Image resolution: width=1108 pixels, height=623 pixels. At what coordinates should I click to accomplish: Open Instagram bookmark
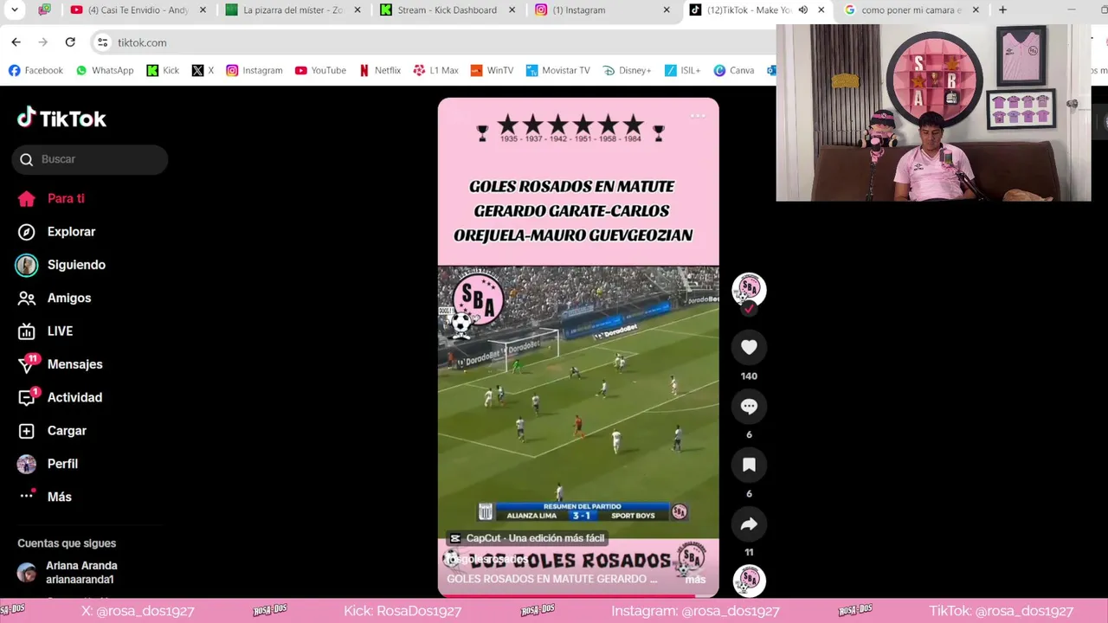coord(254,70)
